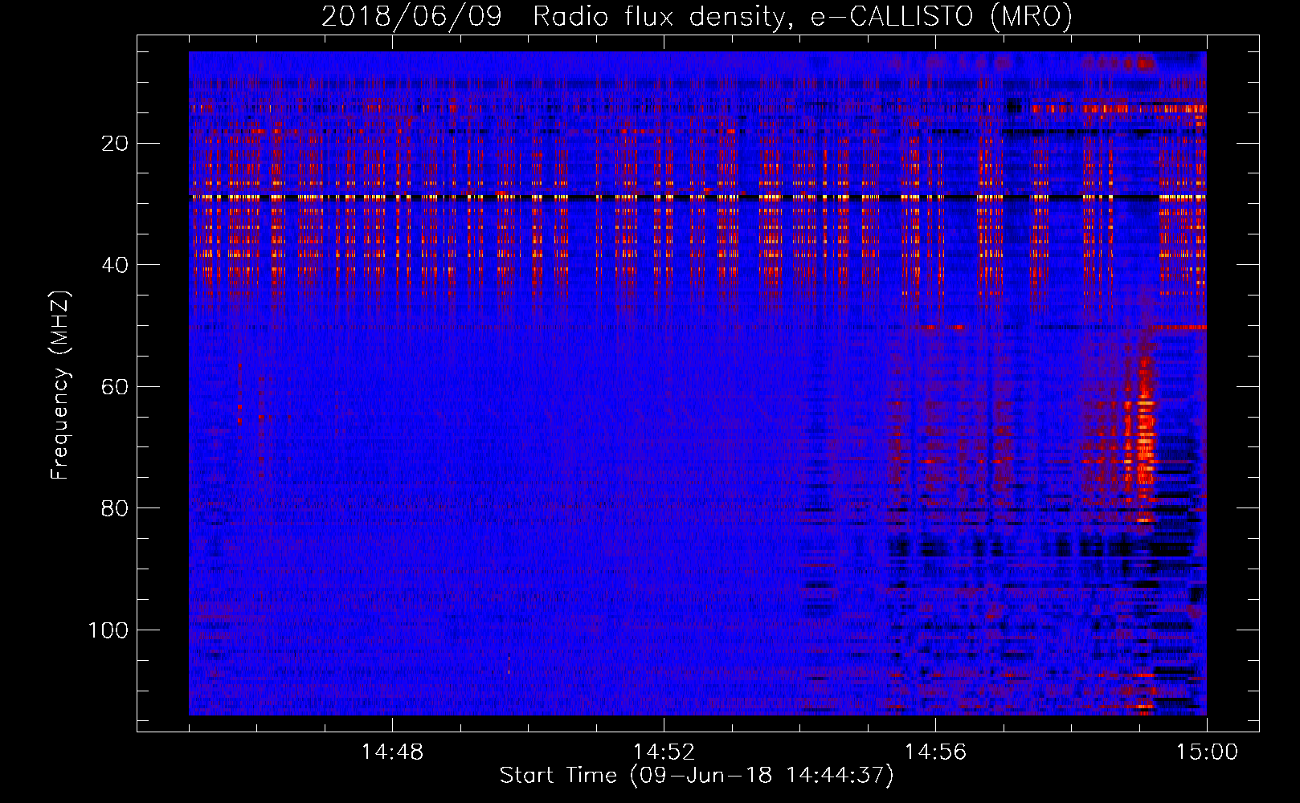This screenshot has height=803, width=1300.
Task: Click the 14:56 time tick label
Action: coord(935,752)
